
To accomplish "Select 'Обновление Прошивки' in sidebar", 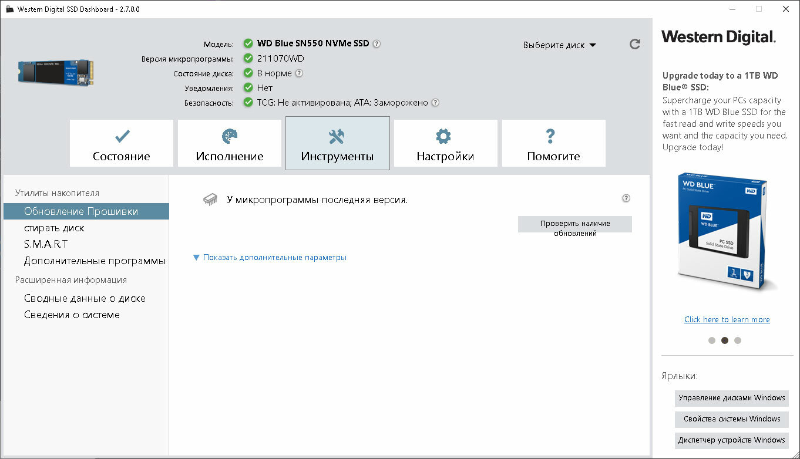I will coord(86,211).
